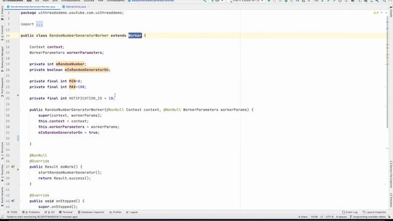Open the Gradle side panel
The height and width of the screenshot is (221, 393).
tap(391, 12)
